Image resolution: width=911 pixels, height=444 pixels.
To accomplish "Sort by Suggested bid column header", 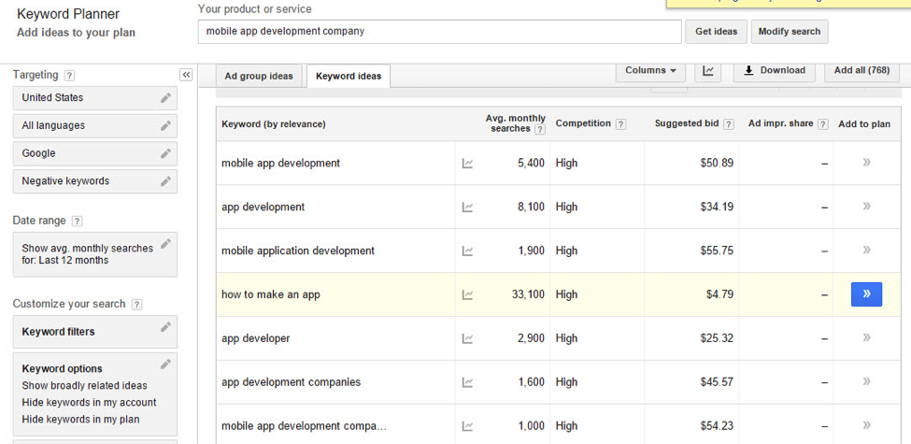I will click(687, 123).
